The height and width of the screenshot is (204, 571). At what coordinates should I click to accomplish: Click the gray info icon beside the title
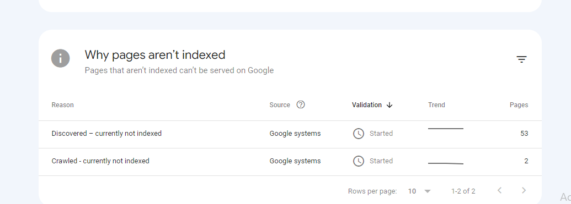click(61, 58)
